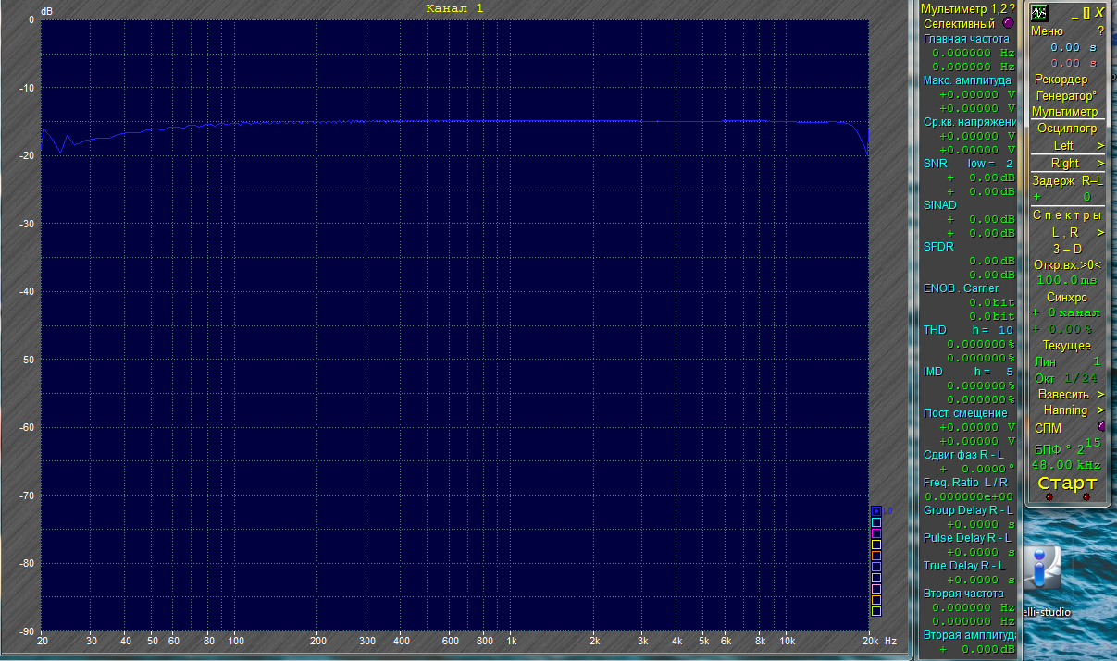Click the delay R–L value 0
This screenshot has height=661, width=1117.
click(1086, 197)
